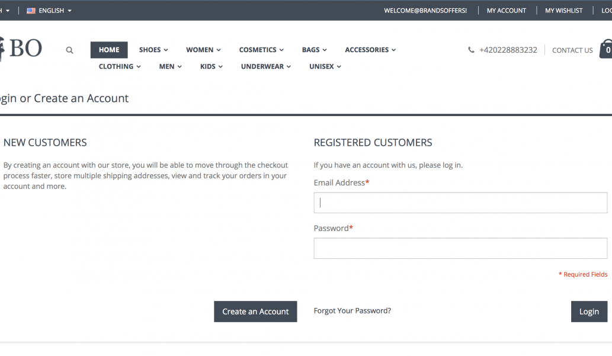Expand the SHOES menu
Screen dimensions: 612x356
point(153,50)
